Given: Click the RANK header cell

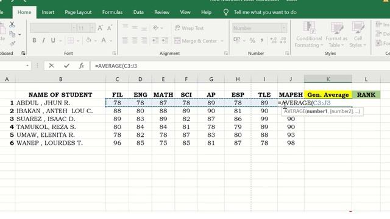Looking at the screenshot, I should (x=366, y=95).
